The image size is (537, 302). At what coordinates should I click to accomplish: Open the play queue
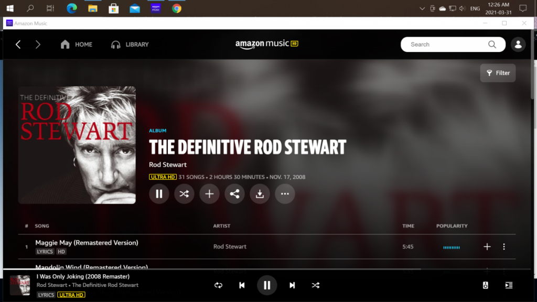click(509, 285)
